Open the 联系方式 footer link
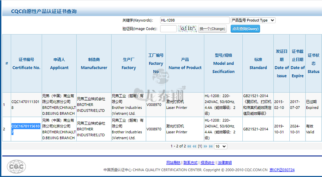This screenshot has width=322, height=177. [x=190, y=163]
